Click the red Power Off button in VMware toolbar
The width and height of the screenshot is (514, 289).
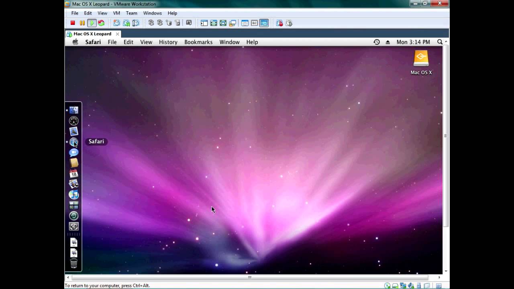pos(73,23)
